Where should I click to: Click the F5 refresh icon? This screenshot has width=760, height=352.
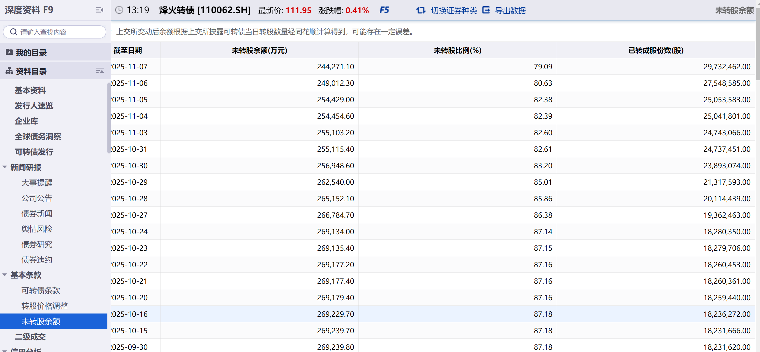click(384, 10)
